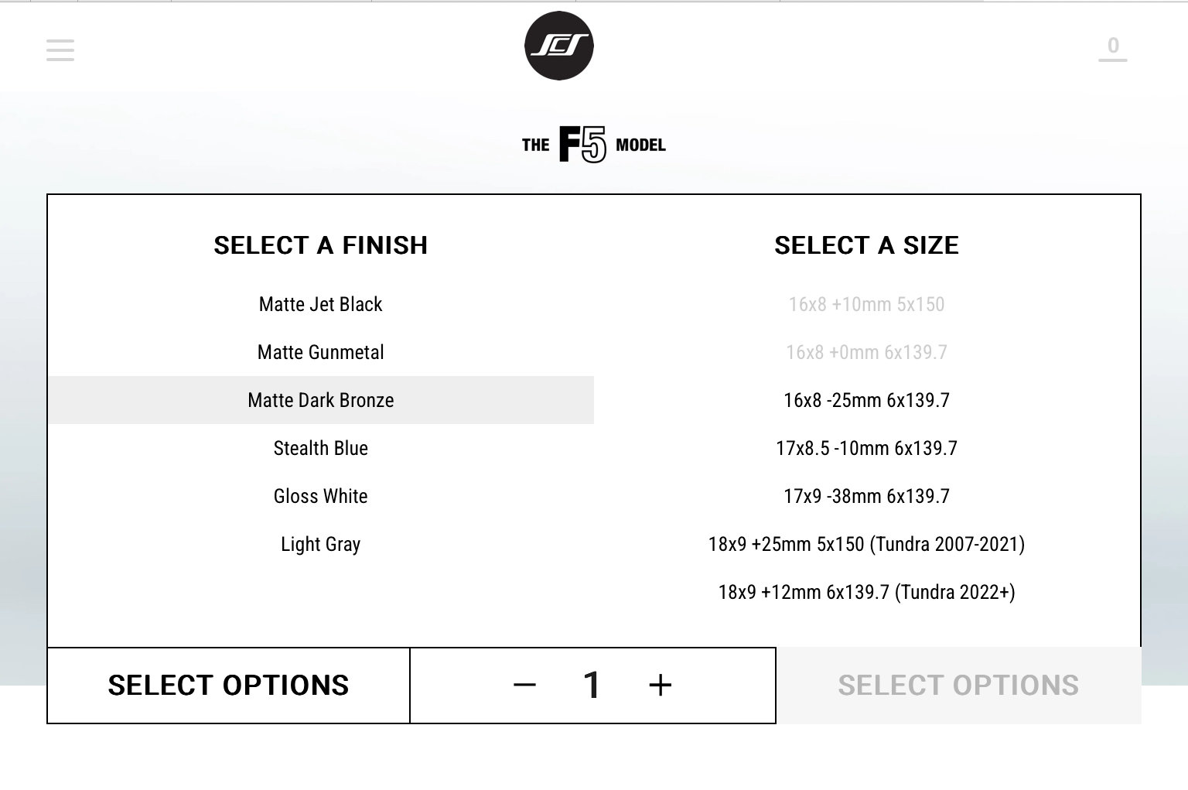Select the Light Gray finish

(x=321, y=544)
